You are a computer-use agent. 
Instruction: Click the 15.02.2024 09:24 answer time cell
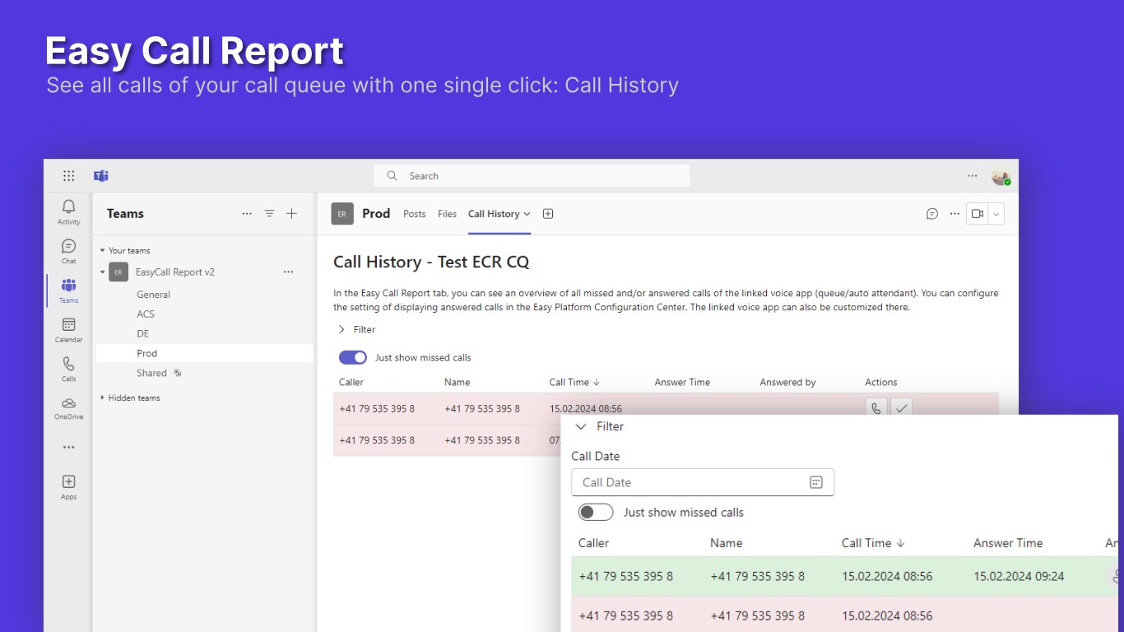pos(1019,576)
